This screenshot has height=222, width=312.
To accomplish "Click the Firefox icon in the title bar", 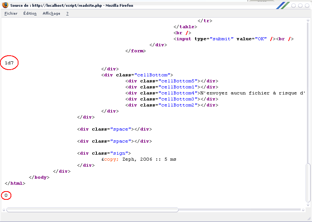I will (x=5, y=6).
